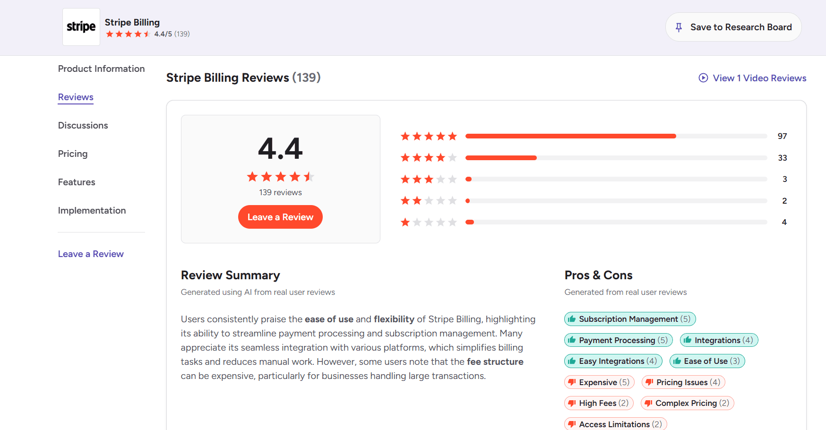Image resolution: width=826 pixels, height=430 pixels.
Task: Click the bold flexibility word in summary
Action: tap(394, 319)
